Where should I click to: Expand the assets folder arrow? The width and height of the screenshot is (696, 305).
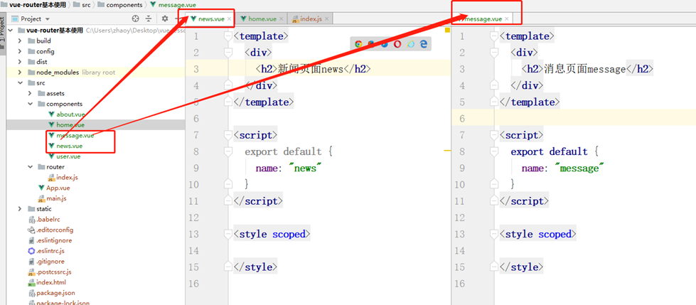[x=30, y=93]
